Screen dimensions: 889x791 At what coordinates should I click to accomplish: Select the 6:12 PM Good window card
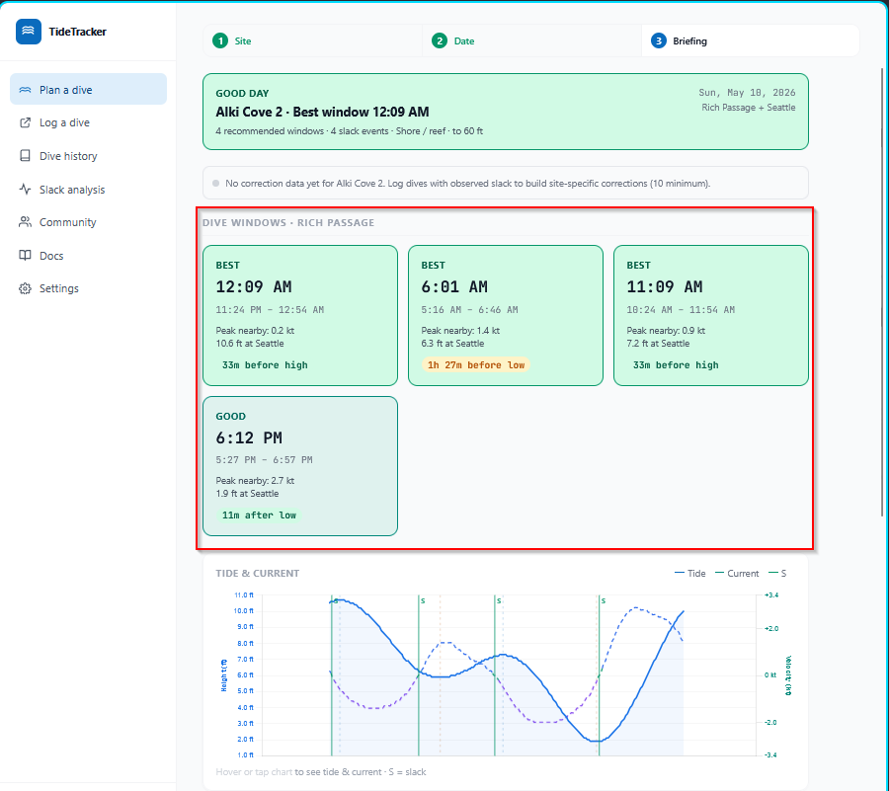click(300, 466)
